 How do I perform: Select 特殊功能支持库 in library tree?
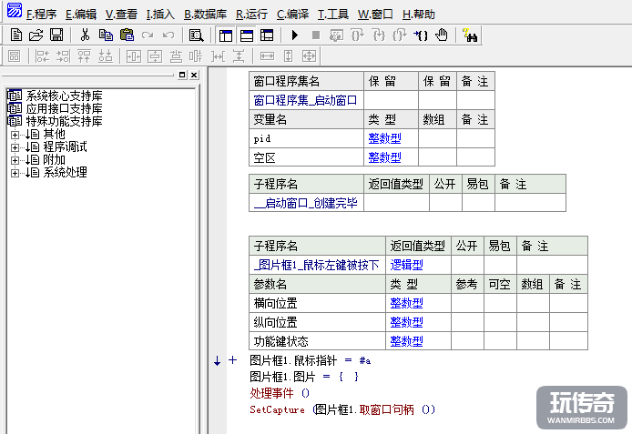tap(64, 121)
